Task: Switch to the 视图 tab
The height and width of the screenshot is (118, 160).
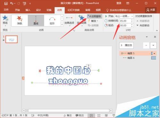Action: pyautogui.click(x=98, y=10)
